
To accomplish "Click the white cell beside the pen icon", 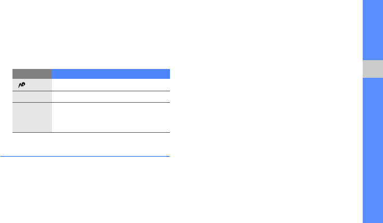I will point(111,85).
